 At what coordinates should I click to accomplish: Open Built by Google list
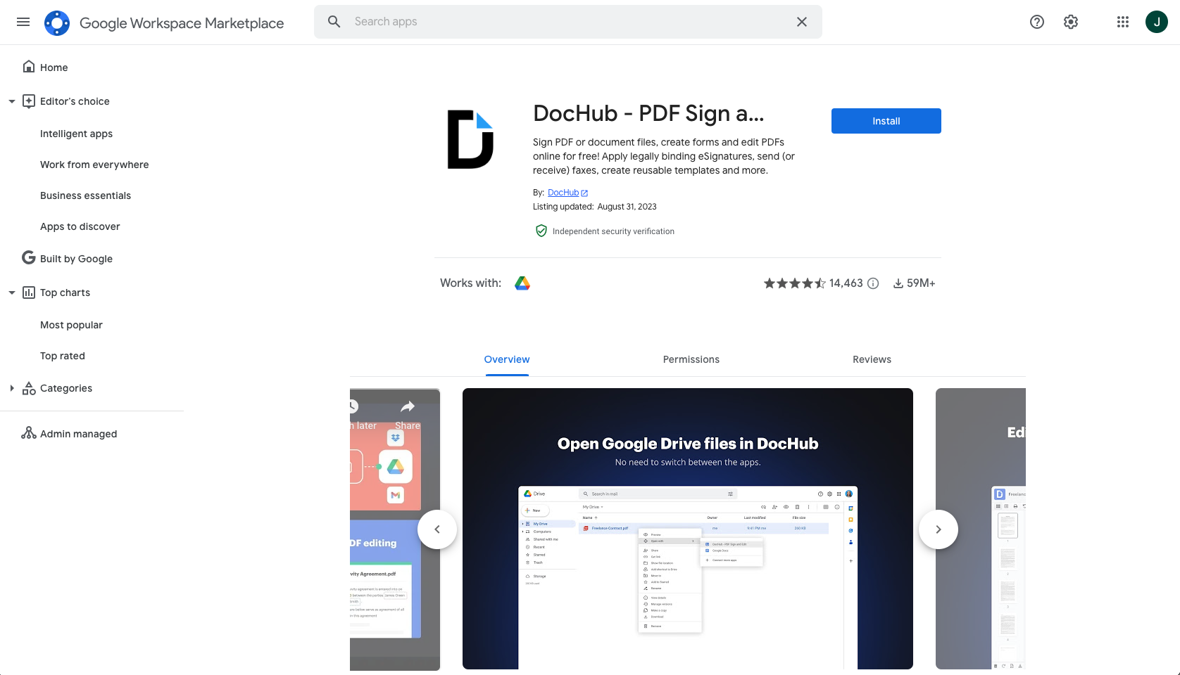tap(76, 259)
